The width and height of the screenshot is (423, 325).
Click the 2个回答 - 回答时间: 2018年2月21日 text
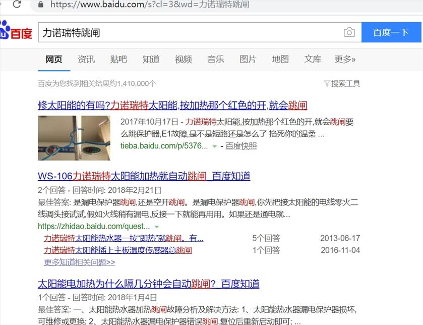pyautogui.click(x=99, y=190)
